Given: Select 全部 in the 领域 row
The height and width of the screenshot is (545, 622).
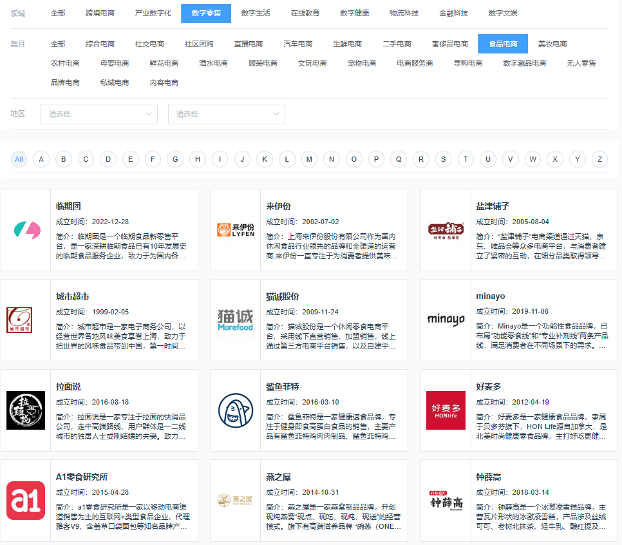Looking at the screenshot, I should [58, 13].
